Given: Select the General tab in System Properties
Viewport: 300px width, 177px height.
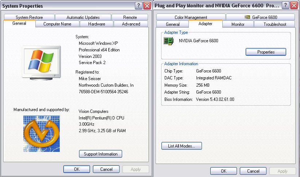Looking at the screenshot, I should point(19,24).
